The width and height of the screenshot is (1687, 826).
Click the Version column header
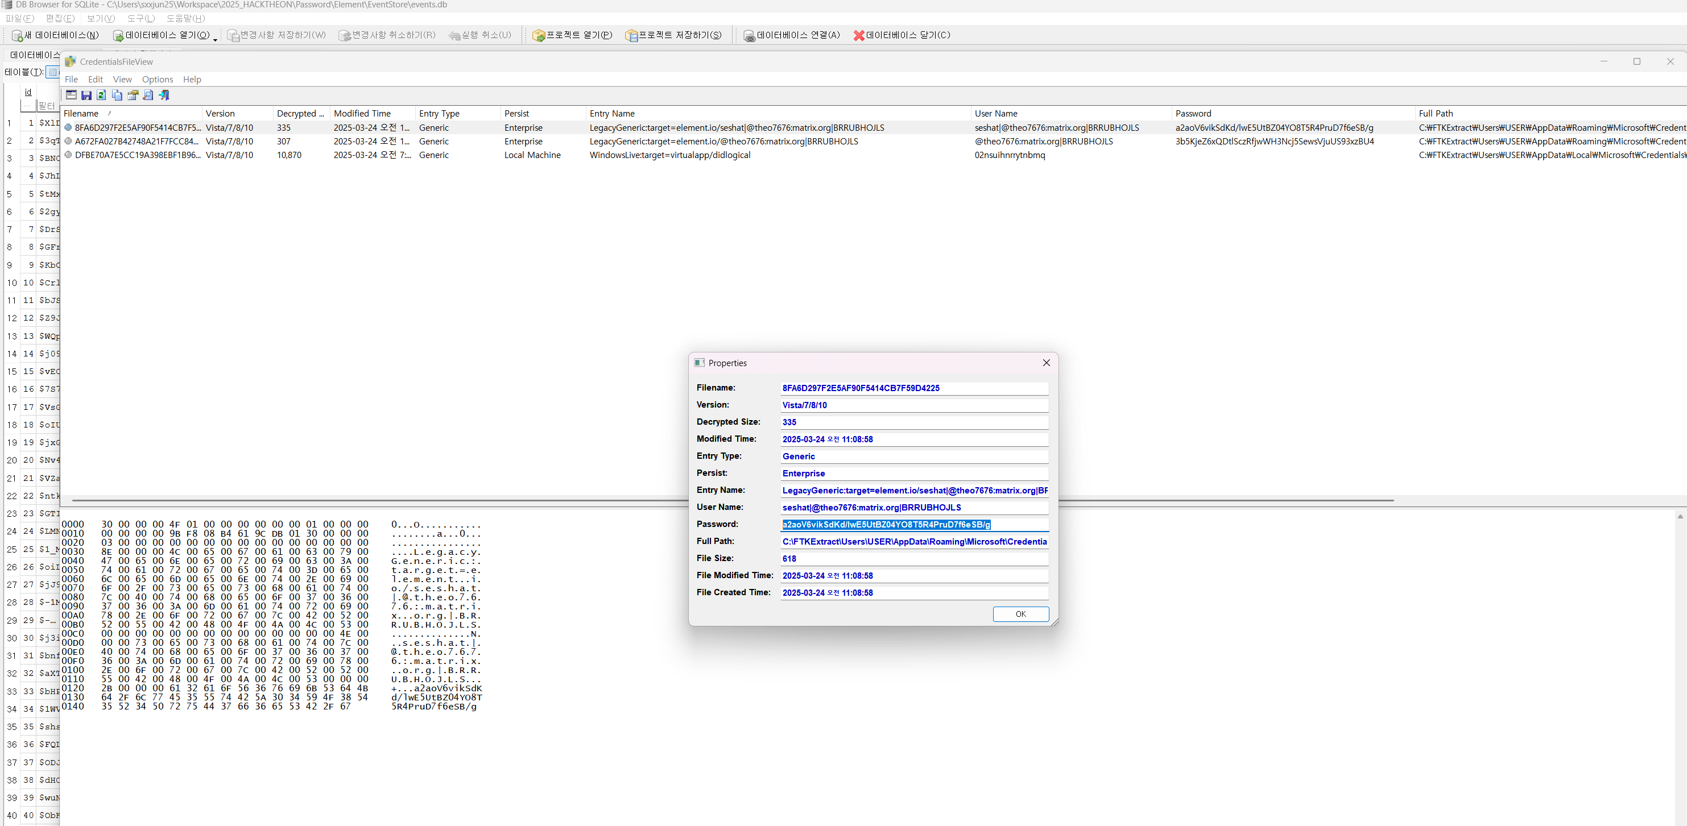(237, 113)
